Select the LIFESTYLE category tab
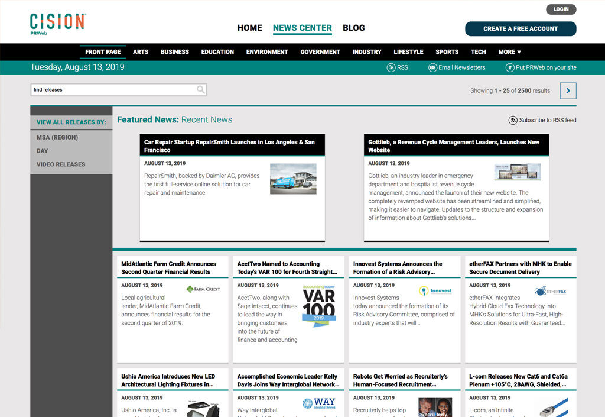This screenshot has width=605, height=417. 409,51
